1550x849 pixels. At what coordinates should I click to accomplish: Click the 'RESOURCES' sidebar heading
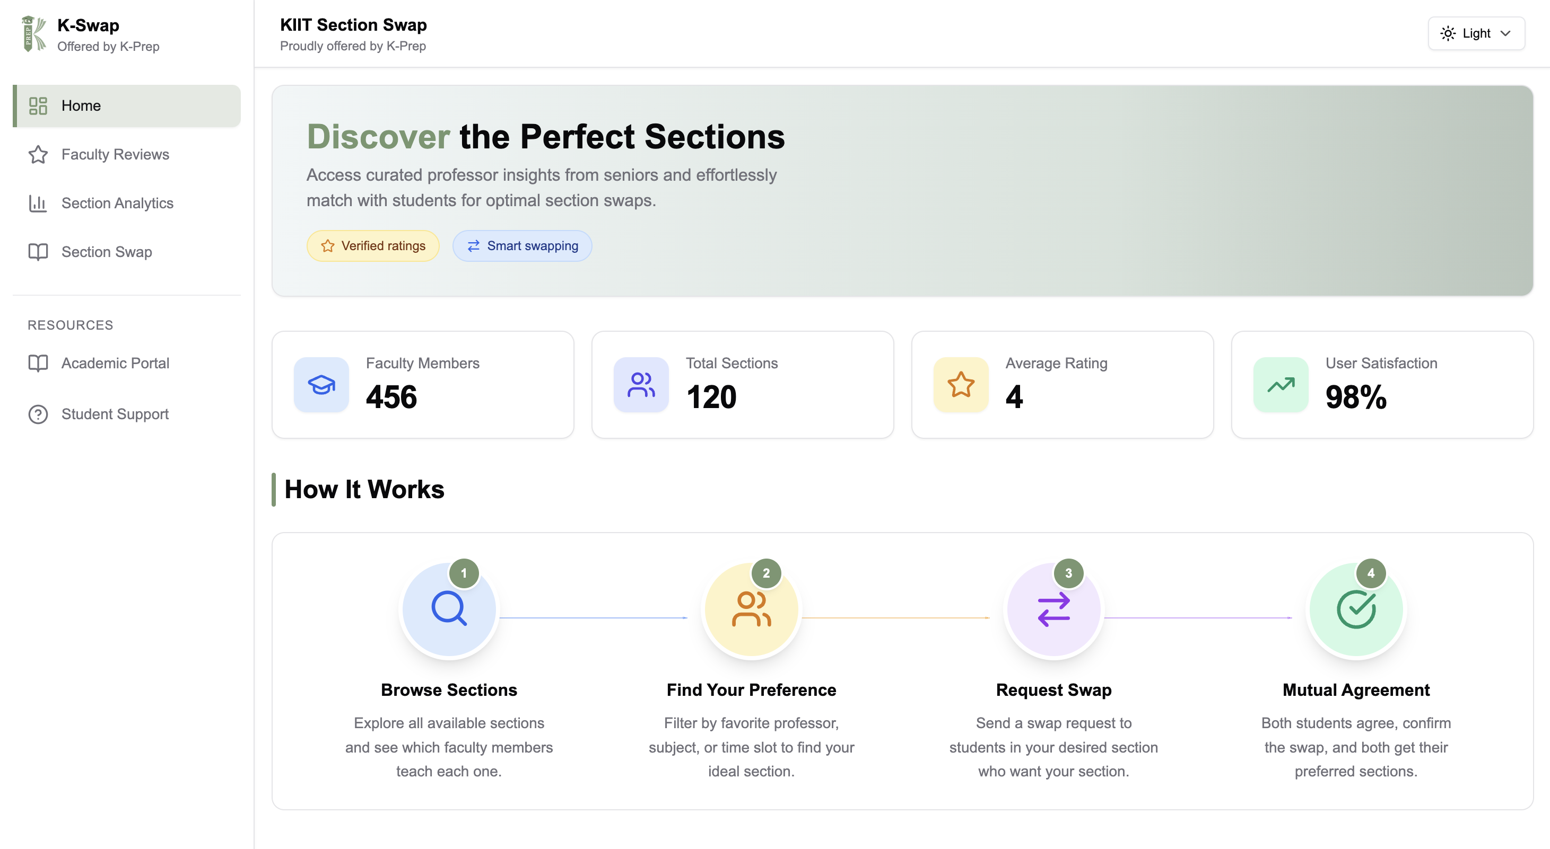(x=71, y=325)
